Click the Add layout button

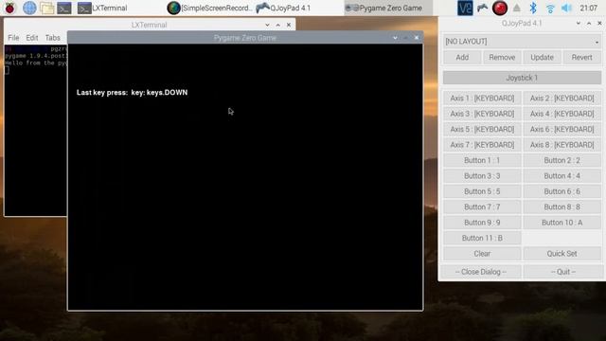[462, 57]
